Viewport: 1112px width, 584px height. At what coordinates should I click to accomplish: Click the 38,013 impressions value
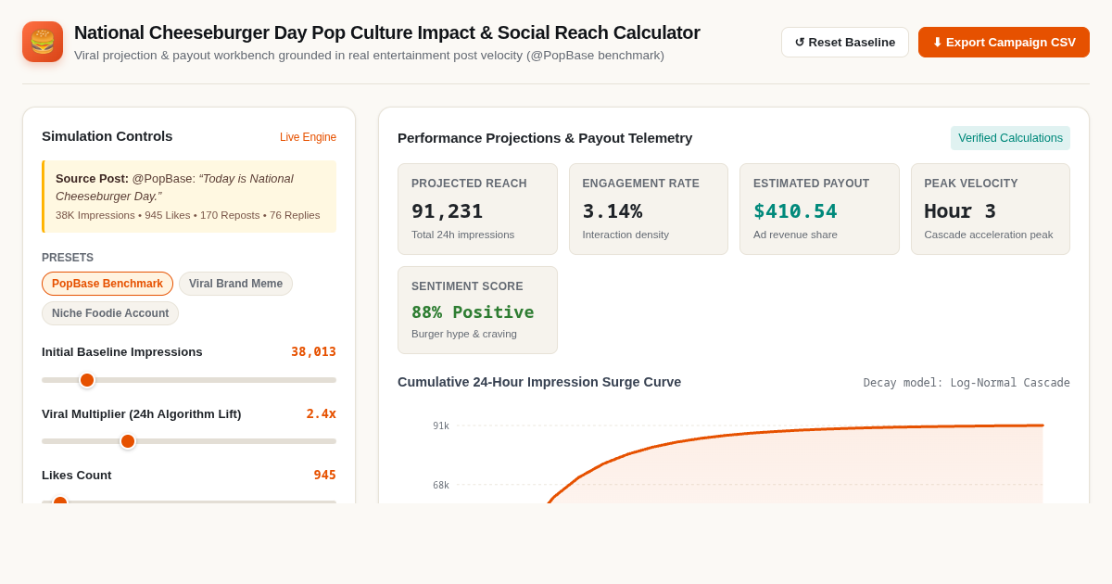[313, 351]
